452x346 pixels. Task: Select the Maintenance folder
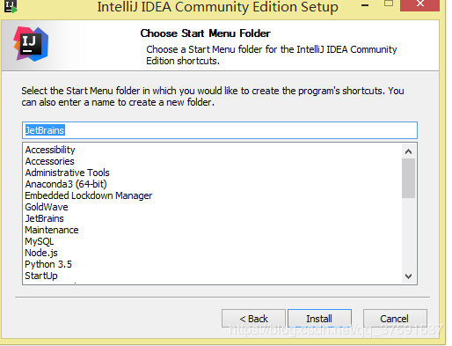(x=52, y=230)
